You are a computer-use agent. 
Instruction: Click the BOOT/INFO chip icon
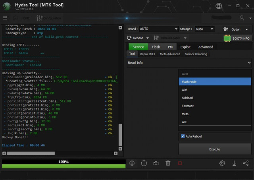pyautogui.click(x=227, y=38)
